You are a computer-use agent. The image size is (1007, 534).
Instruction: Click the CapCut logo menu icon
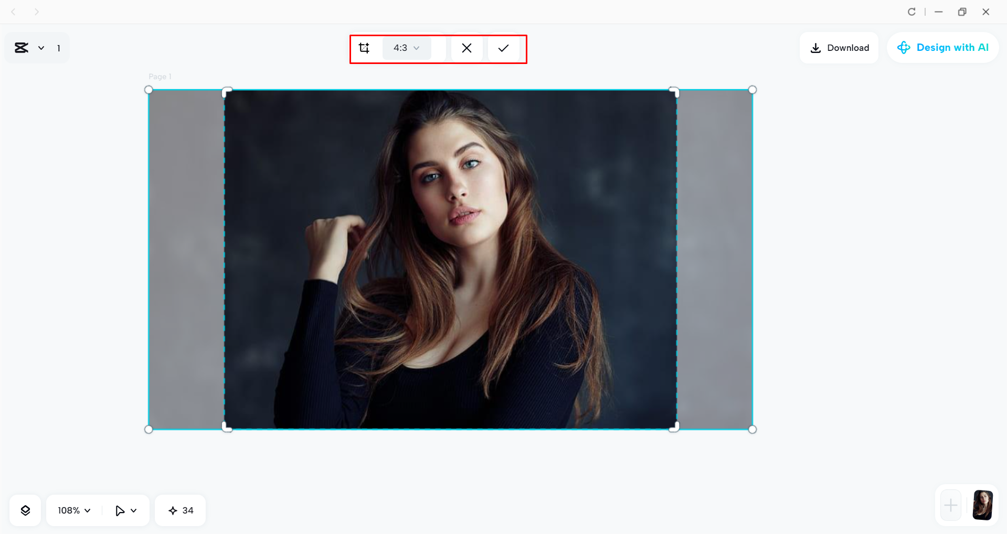tap(22, 48)
